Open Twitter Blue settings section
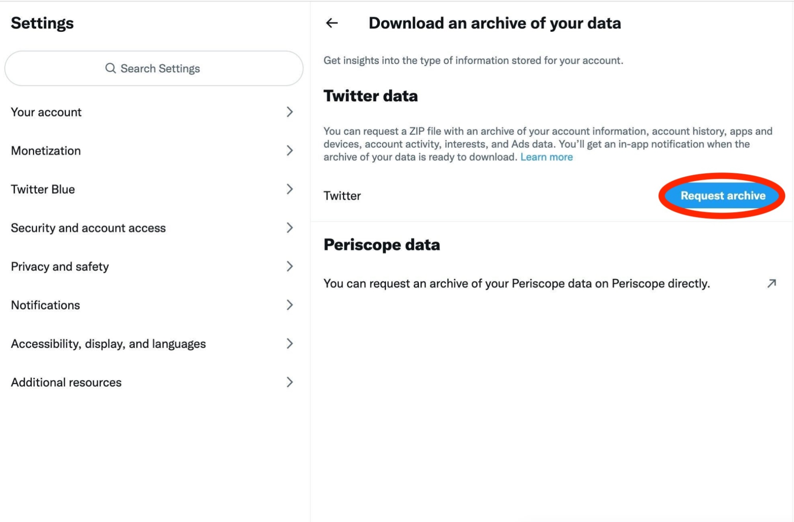Screen dimensions: 794x522 [151, 189]
